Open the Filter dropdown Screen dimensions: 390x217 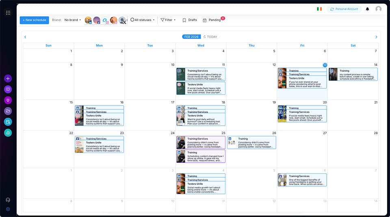168,20
